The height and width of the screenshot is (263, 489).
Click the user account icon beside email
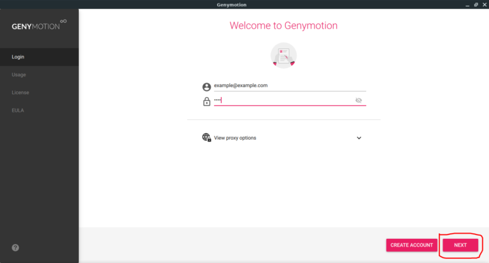coord(206,87)
